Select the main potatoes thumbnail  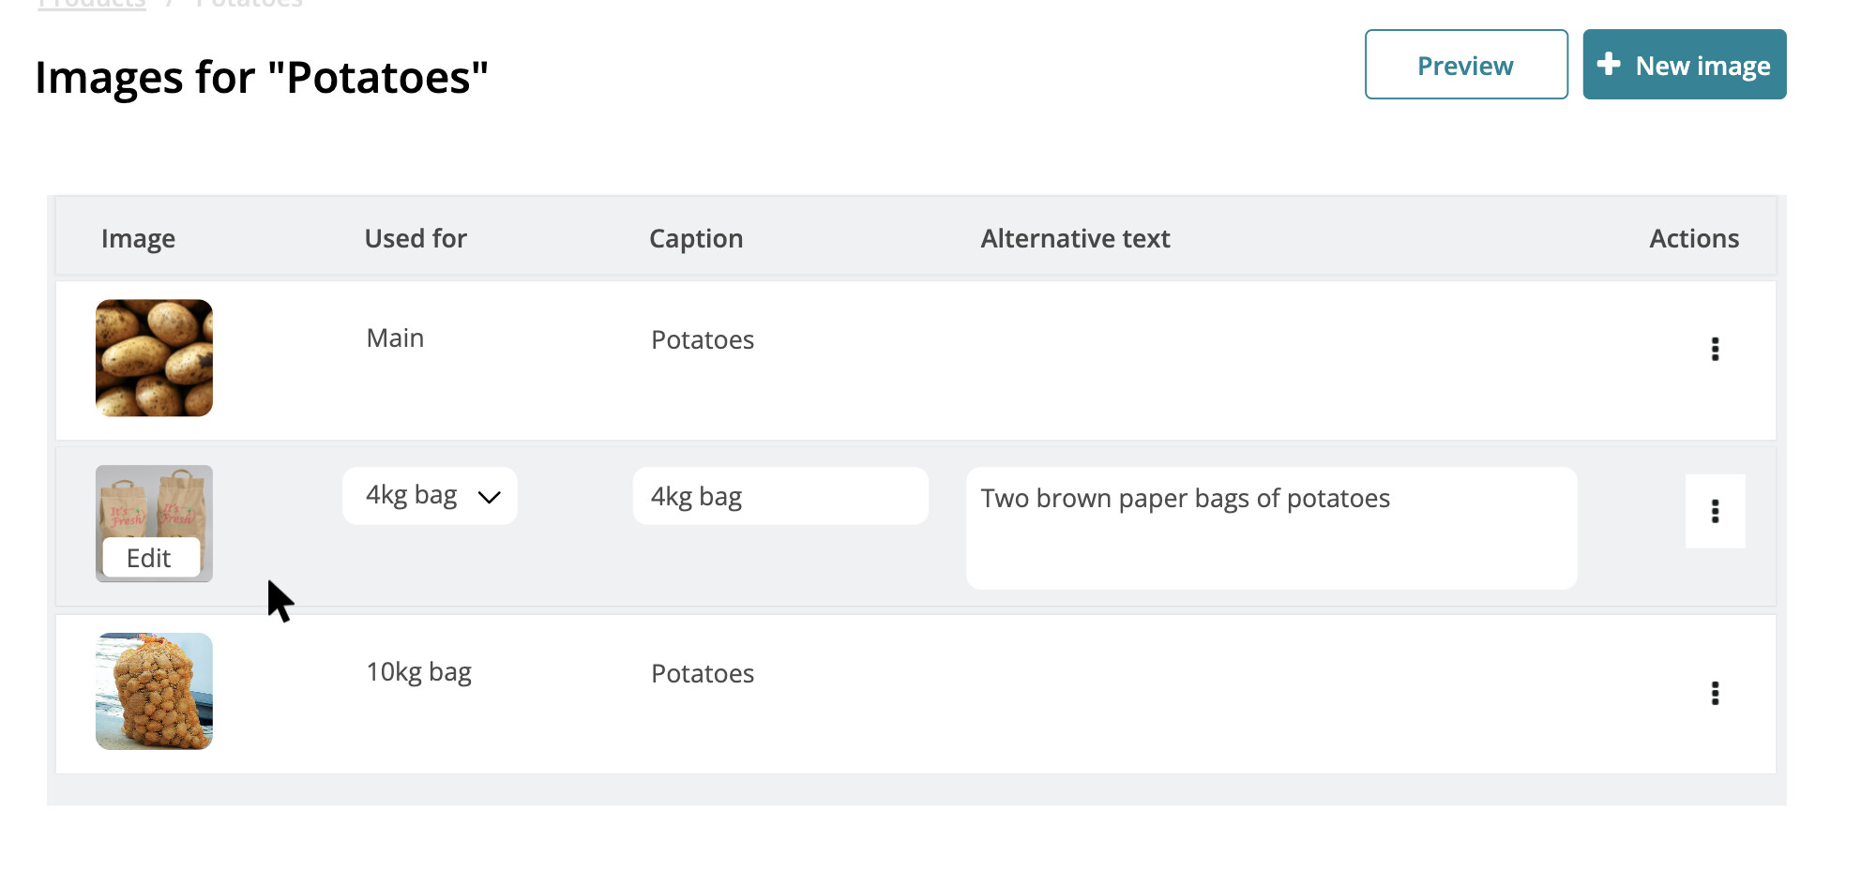154,358
